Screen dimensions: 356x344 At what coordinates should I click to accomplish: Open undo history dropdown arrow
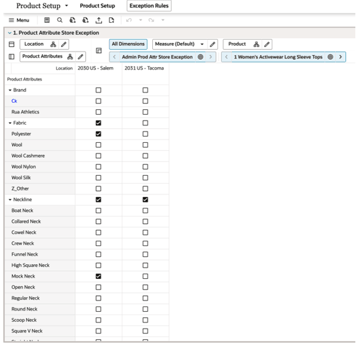pyautogui.click(x=141, y=20)
